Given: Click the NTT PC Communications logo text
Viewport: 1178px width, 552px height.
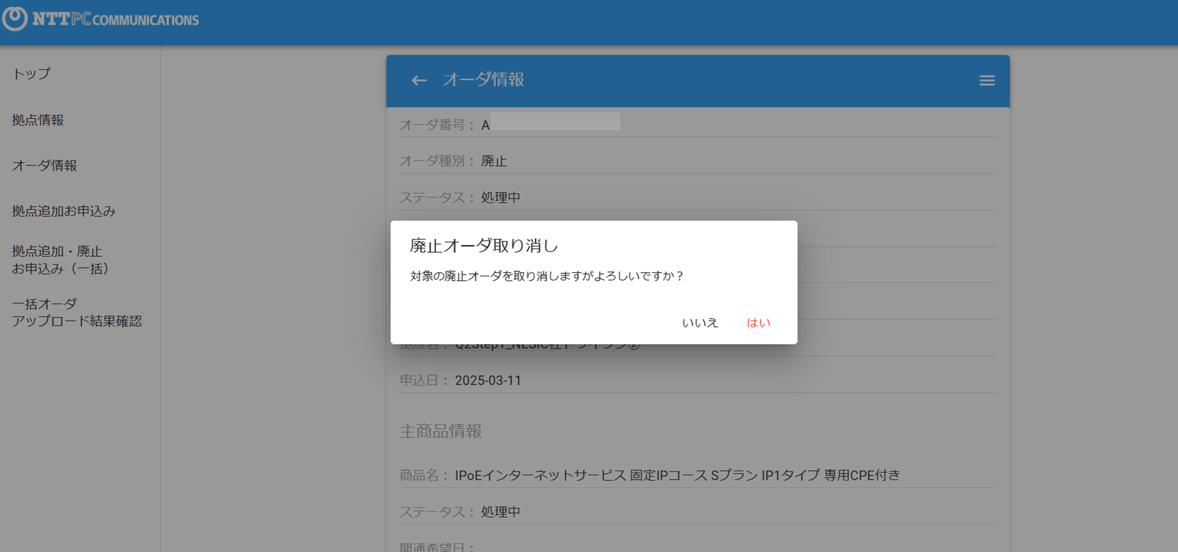Looking at the screenshot, I should [115, 19].
